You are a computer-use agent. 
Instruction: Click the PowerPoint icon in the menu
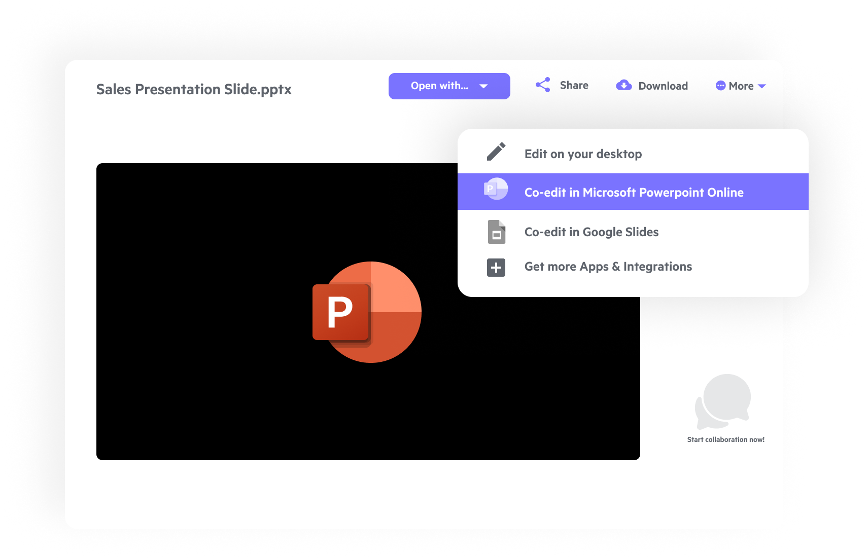coord(495,189)
